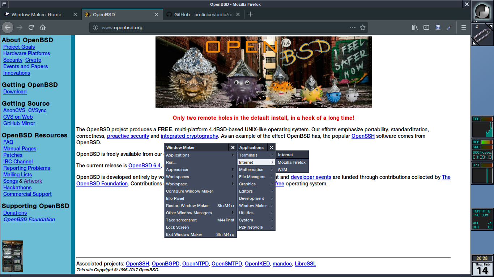Expand the Other Window Managers submenu

click(200, 213)
